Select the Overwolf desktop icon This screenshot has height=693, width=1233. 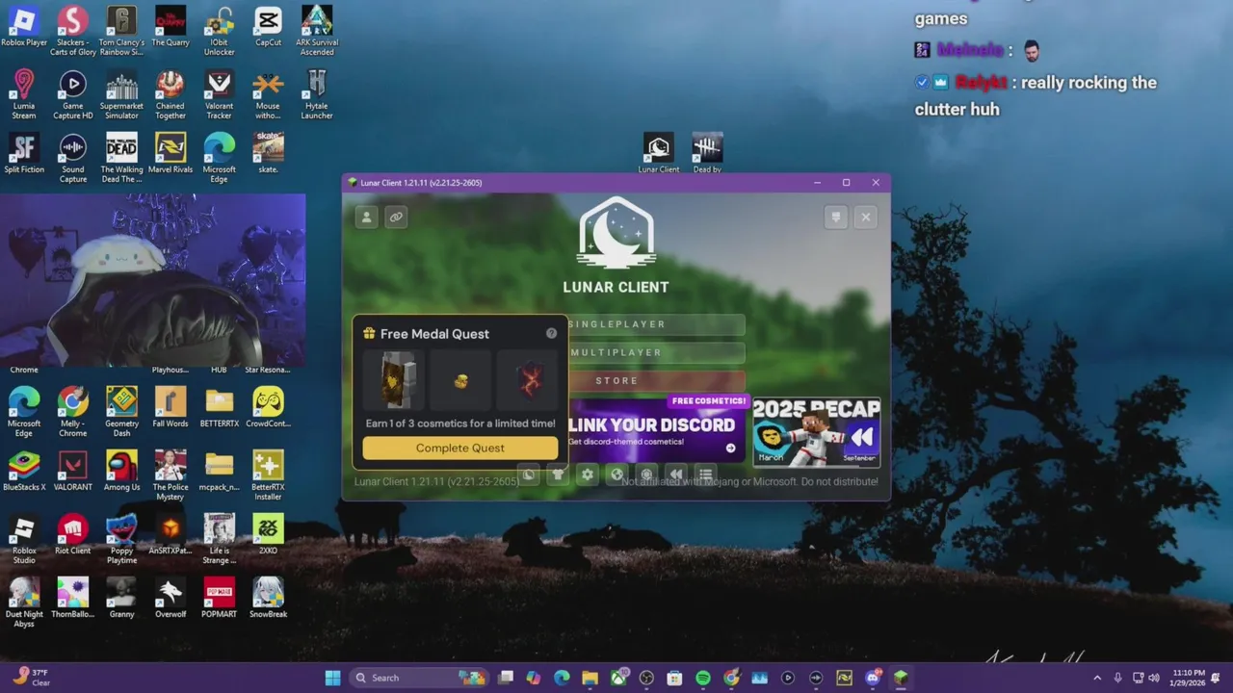(x=171, y=598)
